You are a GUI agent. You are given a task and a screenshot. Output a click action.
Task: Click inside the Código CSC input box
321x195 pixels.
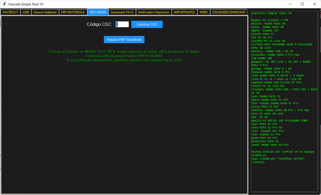point(122,24)
